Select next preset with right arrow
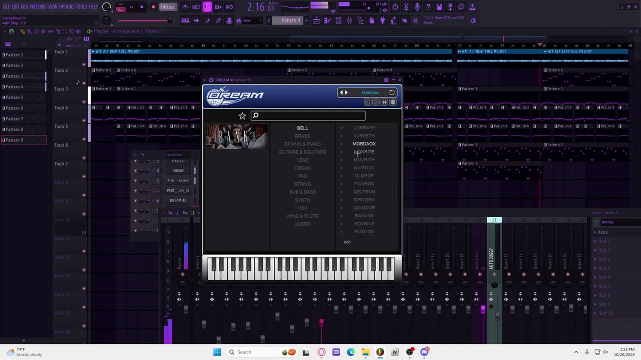 coord(346,92)
